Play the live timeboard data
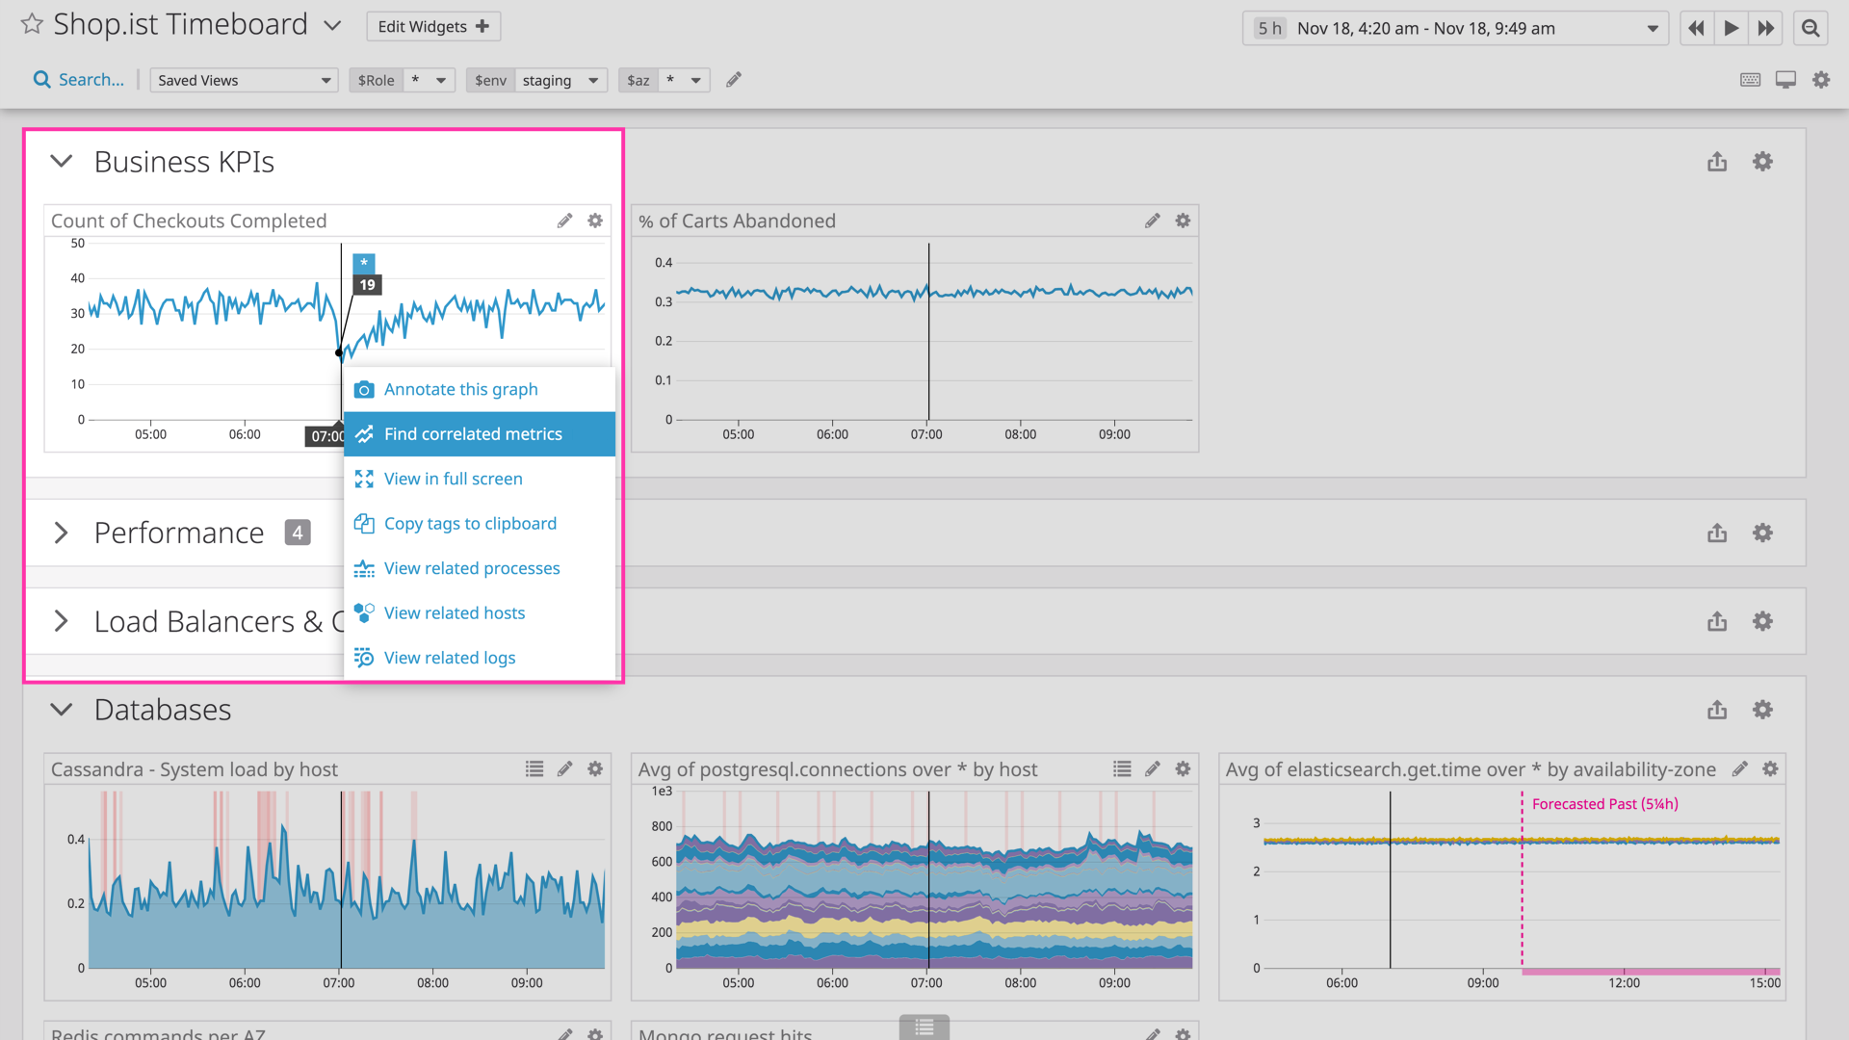Image resolution: width=1849 pixels, height=1040 pixels. (1731, 28)
